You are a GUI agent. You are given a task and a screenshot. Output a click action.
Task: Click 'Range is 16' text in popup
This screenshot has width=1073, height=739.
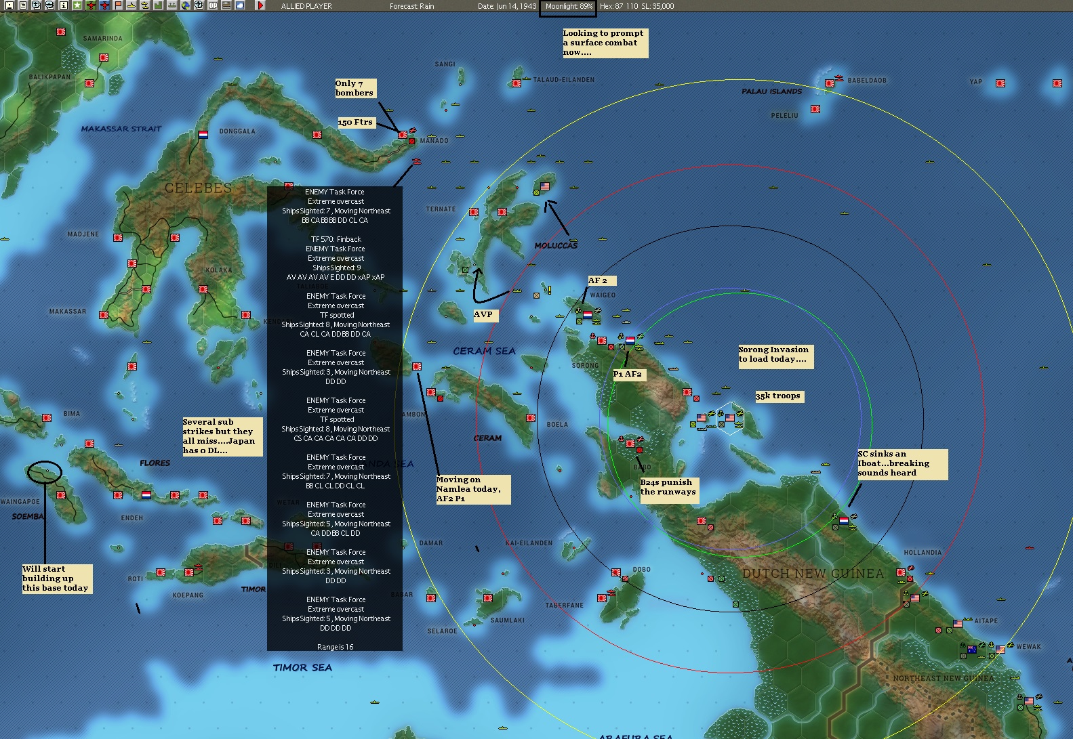[x=336, y=647]
